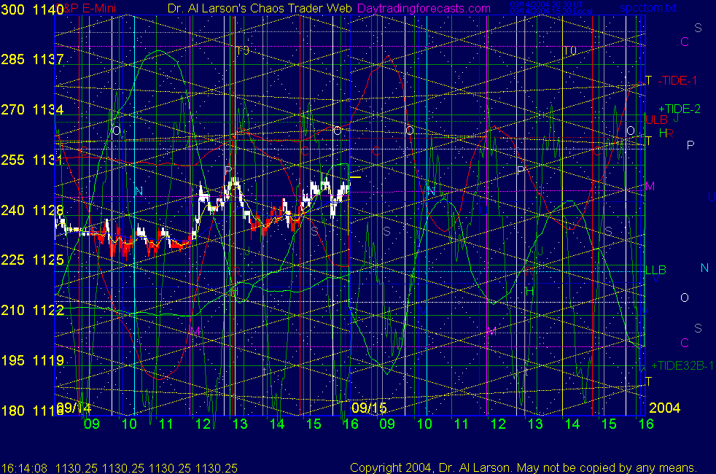Viewport: 716px width, 474px height.
Task: Click the "09/15" date label on the chart
Action: (369, 408)
